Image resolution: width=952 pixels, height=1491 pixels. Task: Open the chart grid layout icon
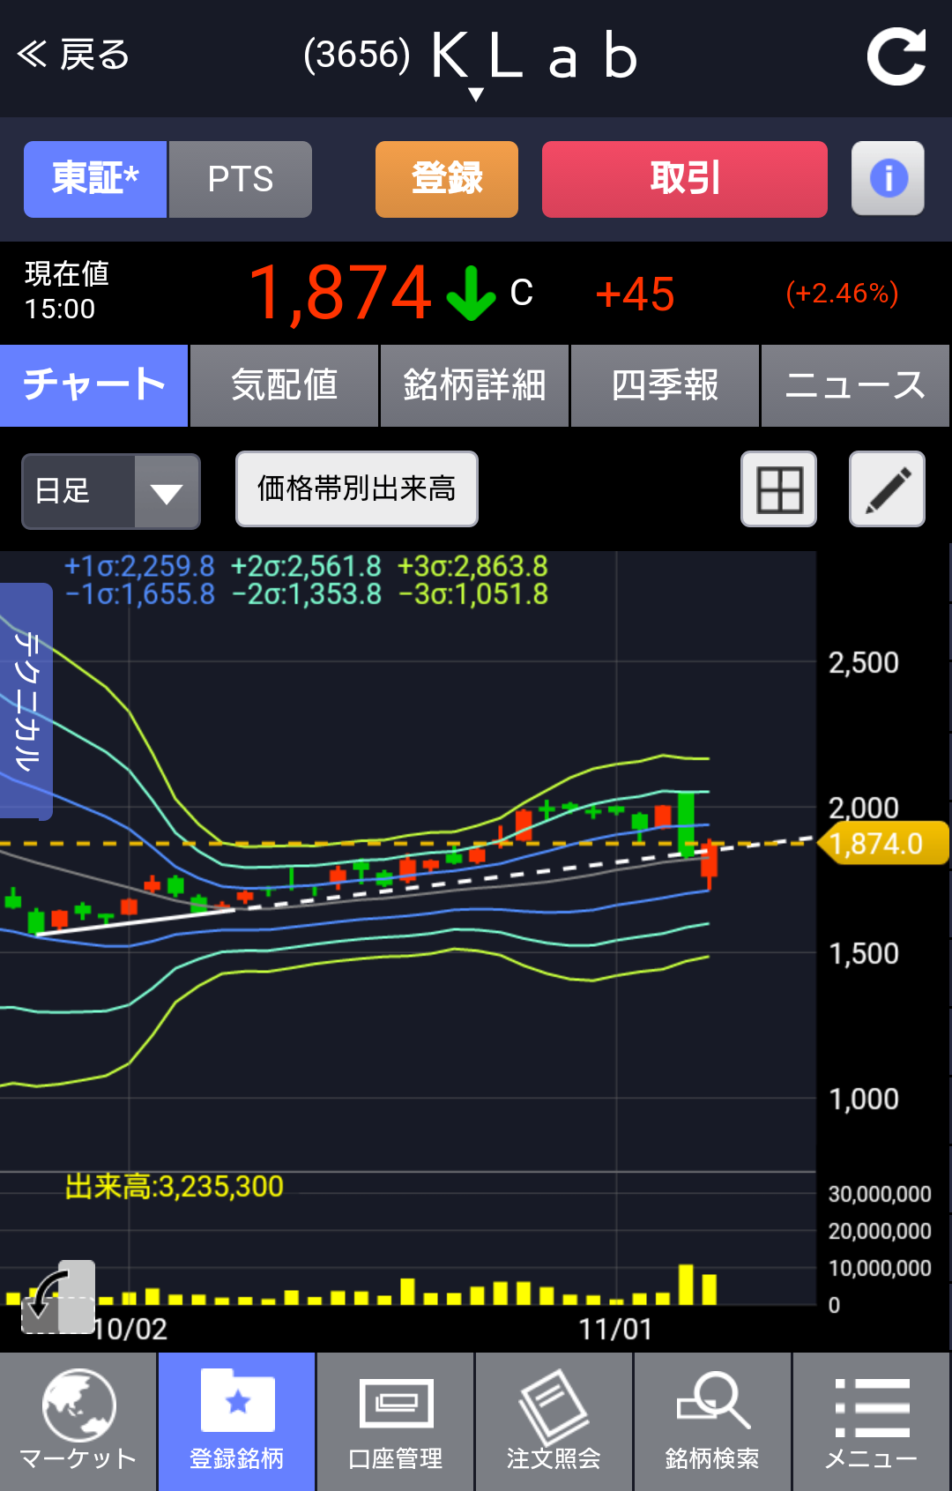click(x=779, y=489)
